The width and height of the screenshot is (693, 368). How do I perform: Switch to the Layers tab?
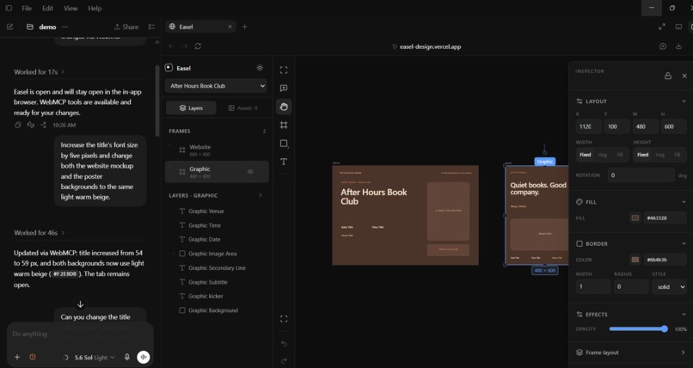point(191,107)
